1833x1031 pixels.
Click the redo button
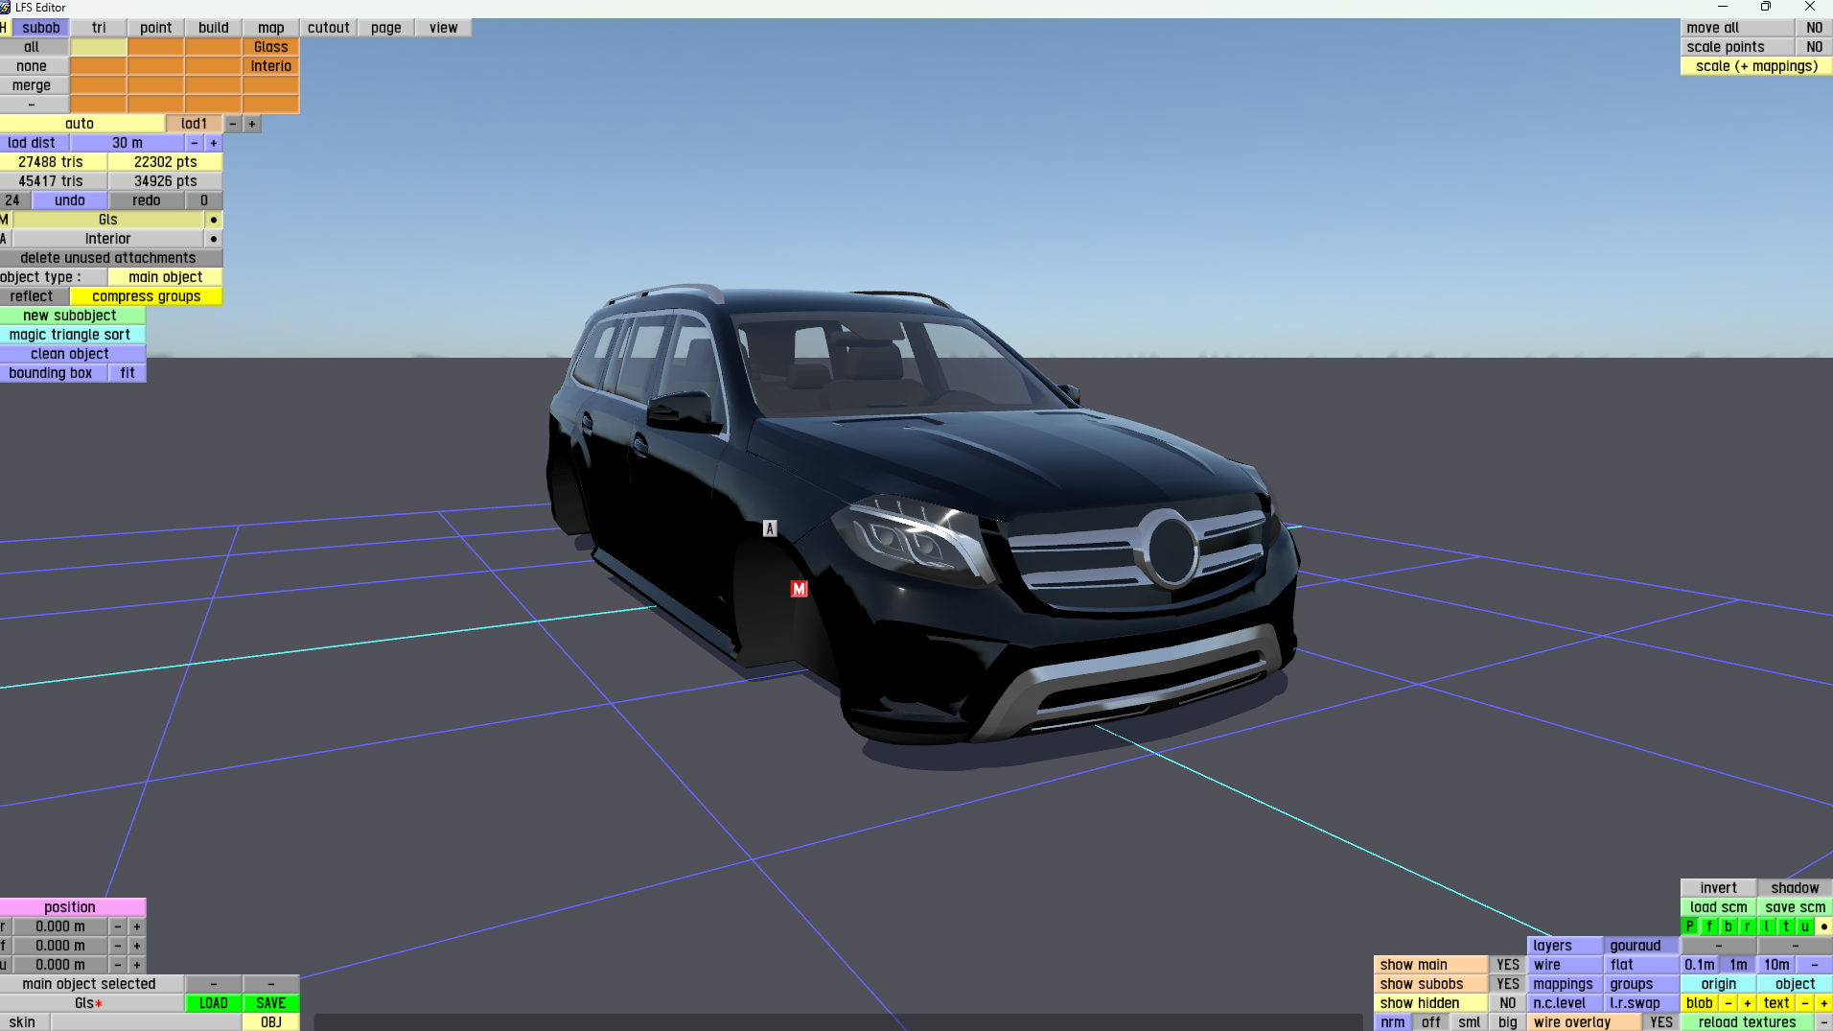point(147,200)
